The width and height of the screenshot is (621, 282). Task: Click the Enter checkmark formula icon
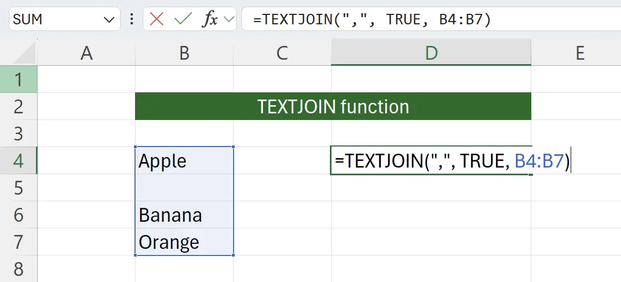pos(182,19)
